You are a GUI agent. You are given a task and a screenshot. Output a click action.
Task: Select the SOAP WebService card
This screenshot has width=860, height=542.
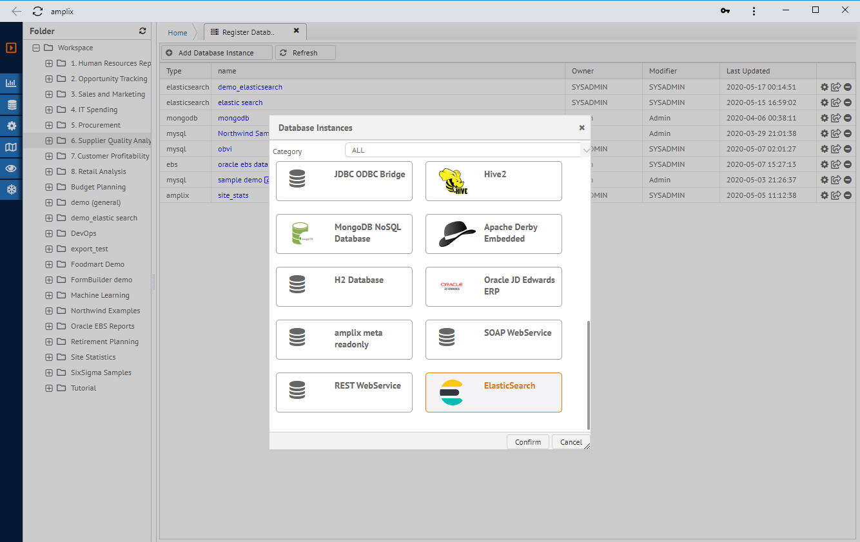click(494, 340)
